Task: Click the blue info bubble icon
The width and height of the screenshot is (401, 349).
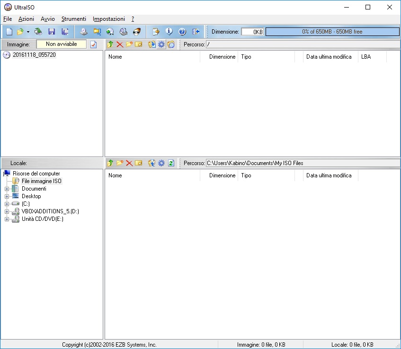Action: (169, 32)
